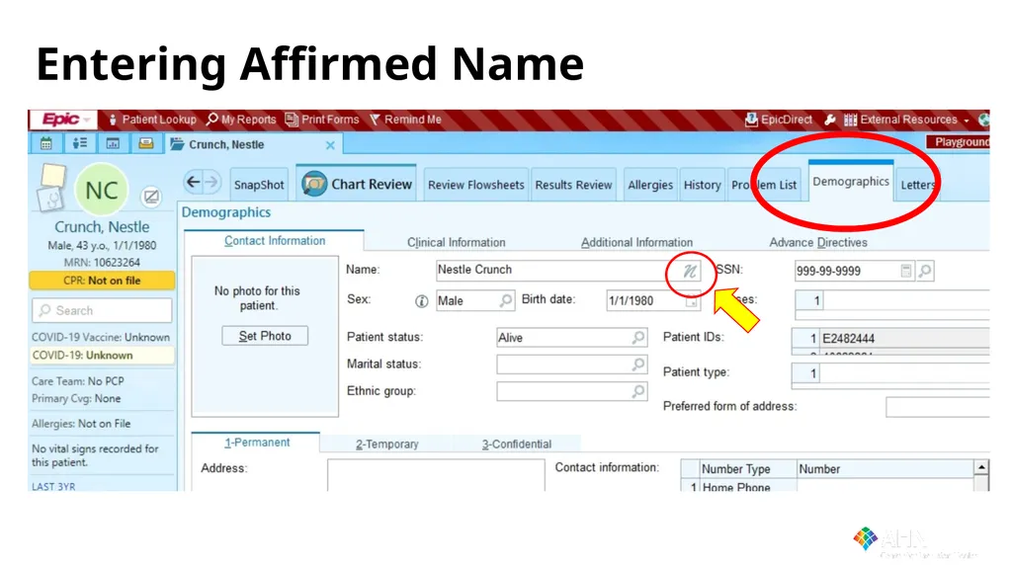
Task: Select the 2-Temporary address tab
Action: 386,445
